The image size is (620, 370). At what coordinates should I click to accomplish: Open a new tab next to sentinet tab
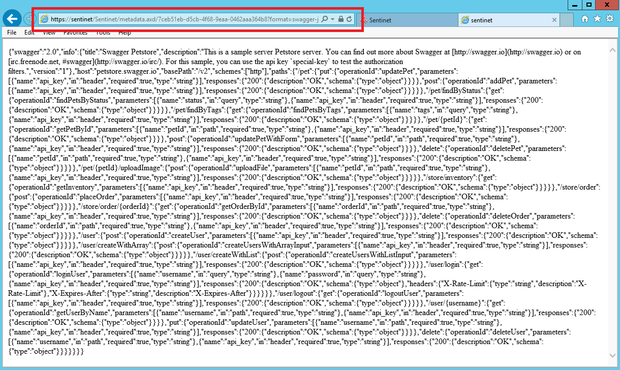click(568, 20)
